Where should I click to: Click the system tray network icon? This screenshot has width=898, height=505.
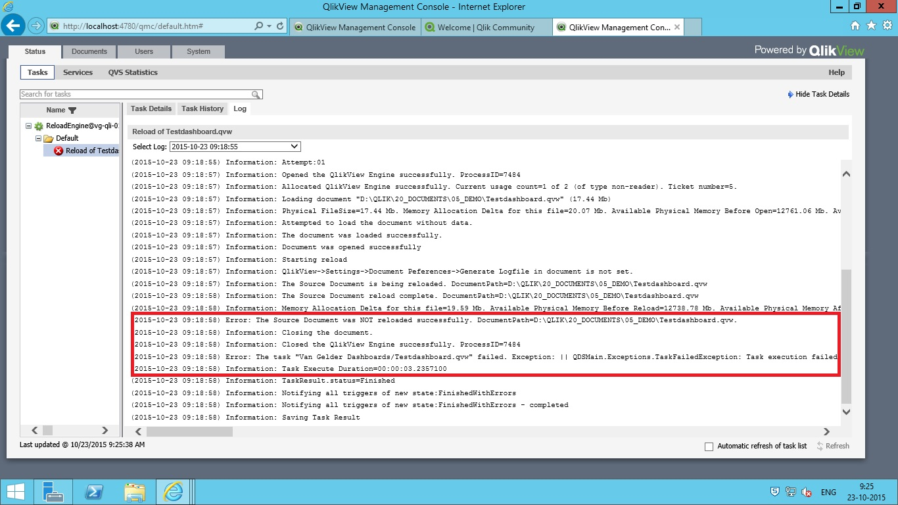pos(791,492)
